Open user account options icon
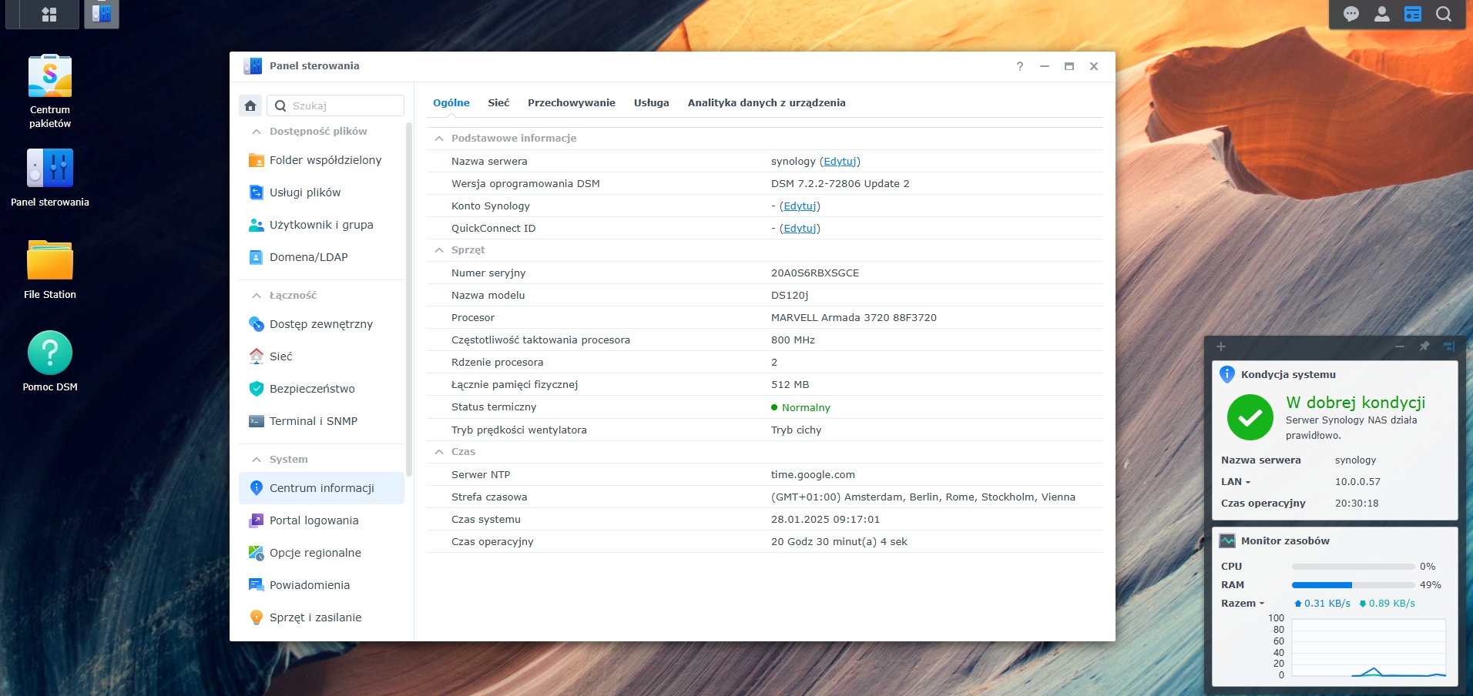1473x696 pixels. pos(1382,14)
